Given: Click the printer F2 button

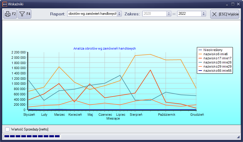Looking at the screenshot, I should [10, 14].
